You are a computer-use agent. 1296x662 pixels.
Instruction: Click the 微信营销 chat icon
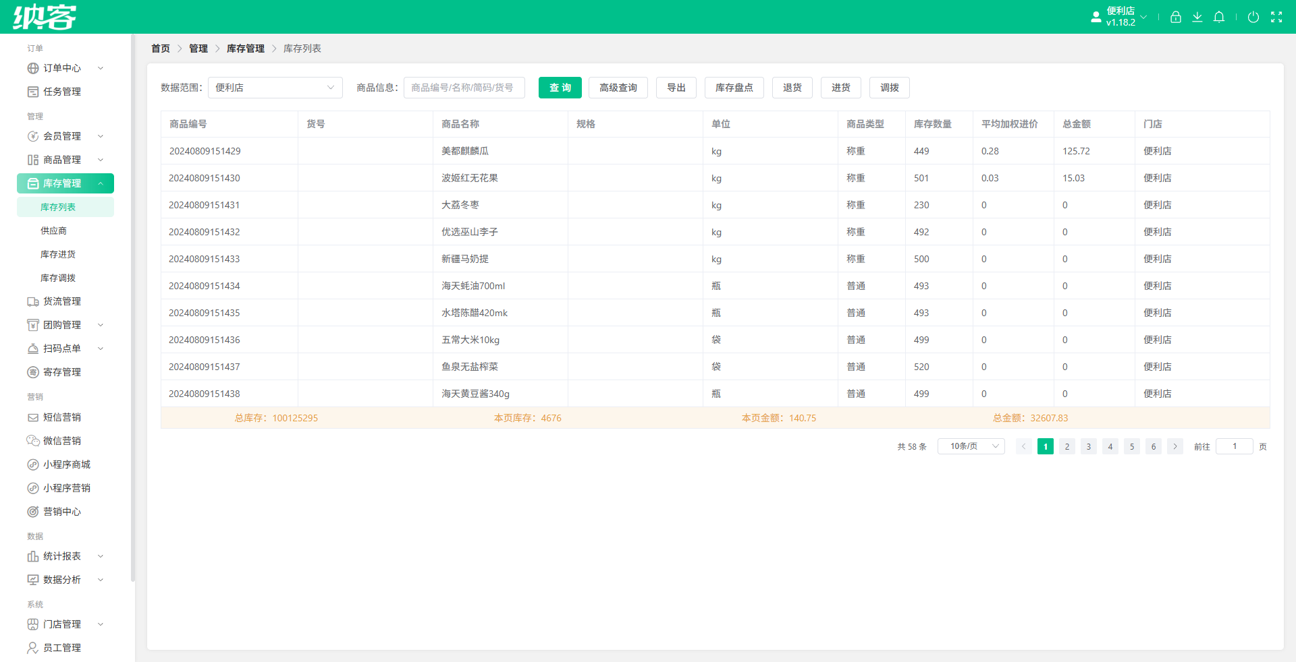33,441
